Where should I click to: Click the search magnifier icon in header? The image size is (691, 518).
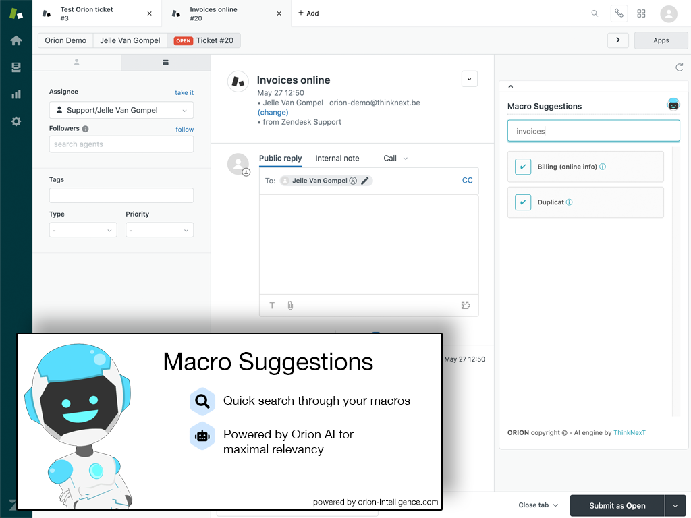point(595,13)
